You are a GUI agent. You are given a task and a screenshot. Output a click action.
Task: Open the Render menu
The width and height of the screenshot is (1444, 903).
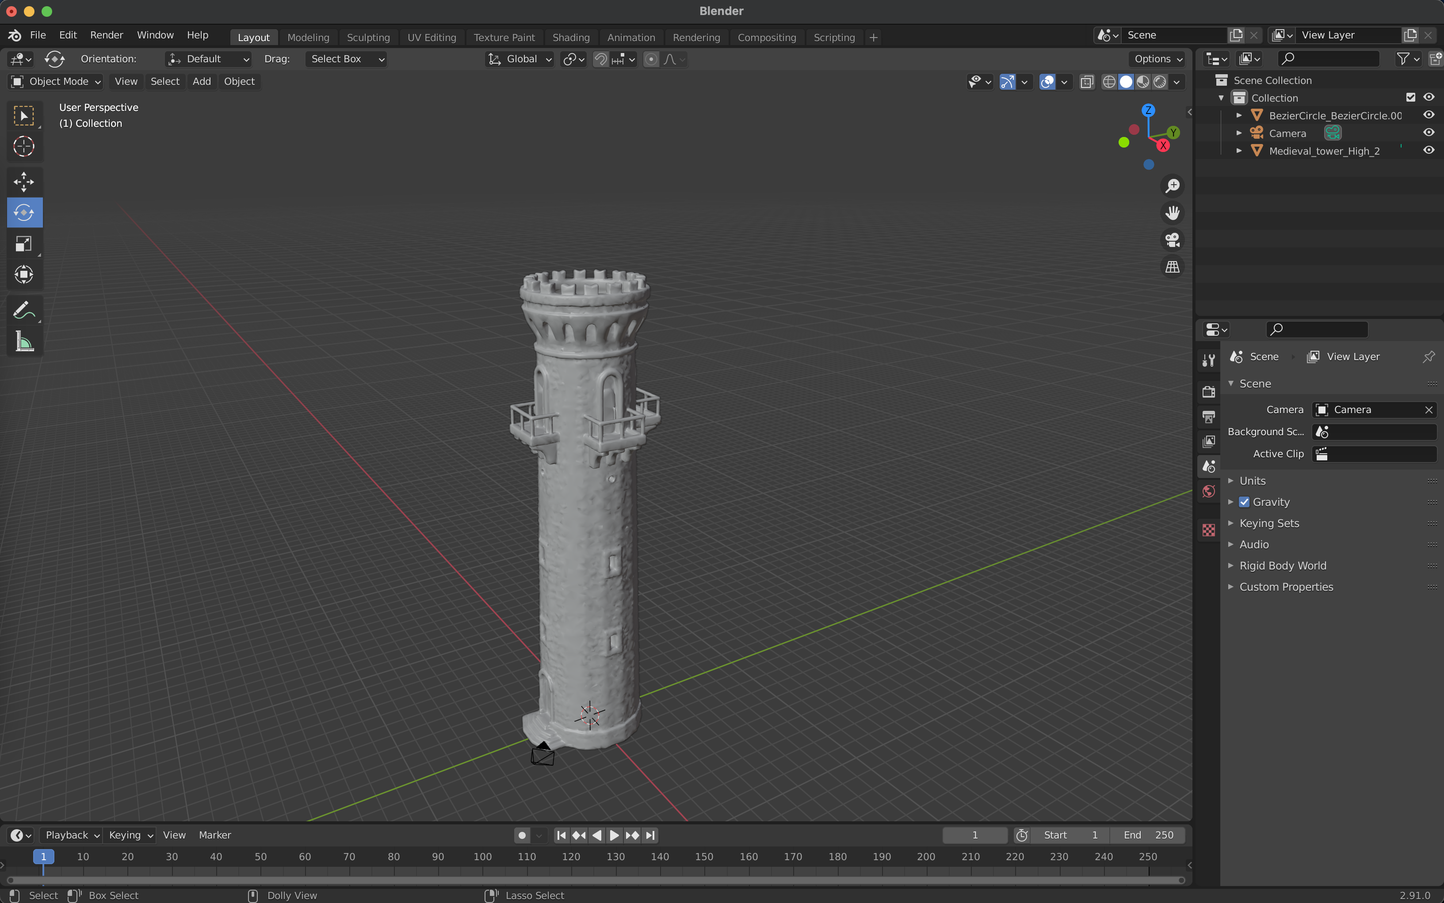click(x=107, y=35)
